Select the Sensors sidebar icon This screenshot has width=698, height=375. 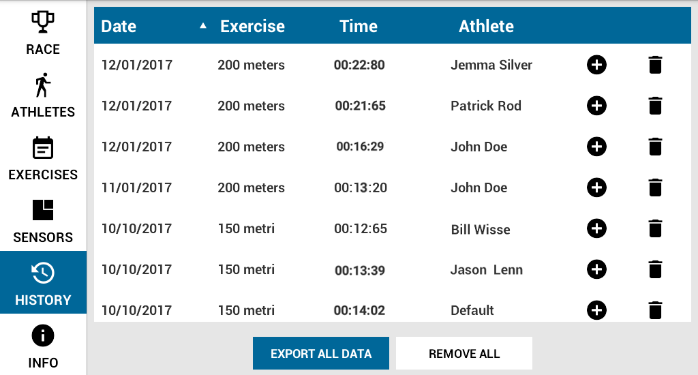point(43,210)
